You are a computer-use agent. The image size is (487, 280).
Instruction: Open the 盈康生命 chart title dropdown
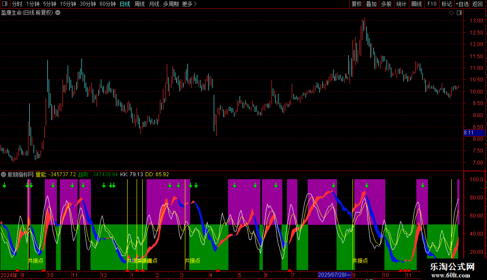[x=58, y=13]
